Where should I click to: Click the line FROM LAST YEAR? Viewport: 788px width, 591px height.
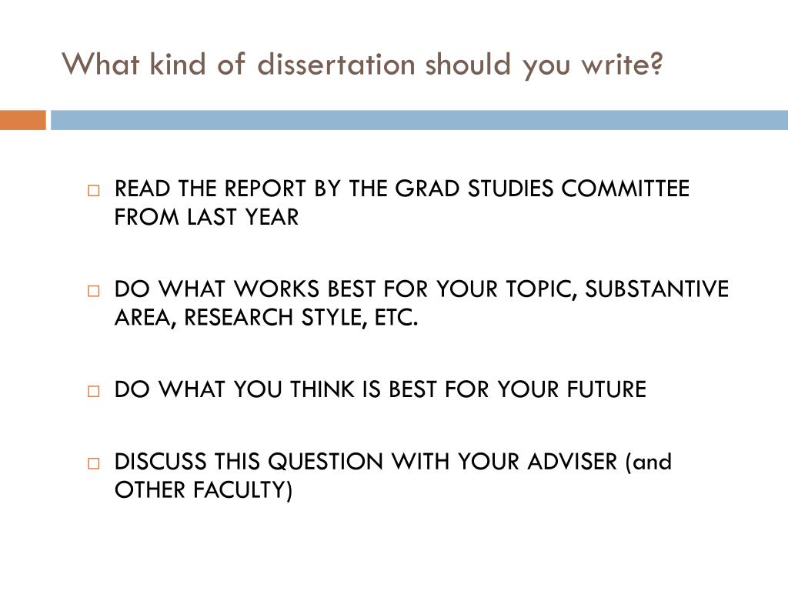(206, 218)
